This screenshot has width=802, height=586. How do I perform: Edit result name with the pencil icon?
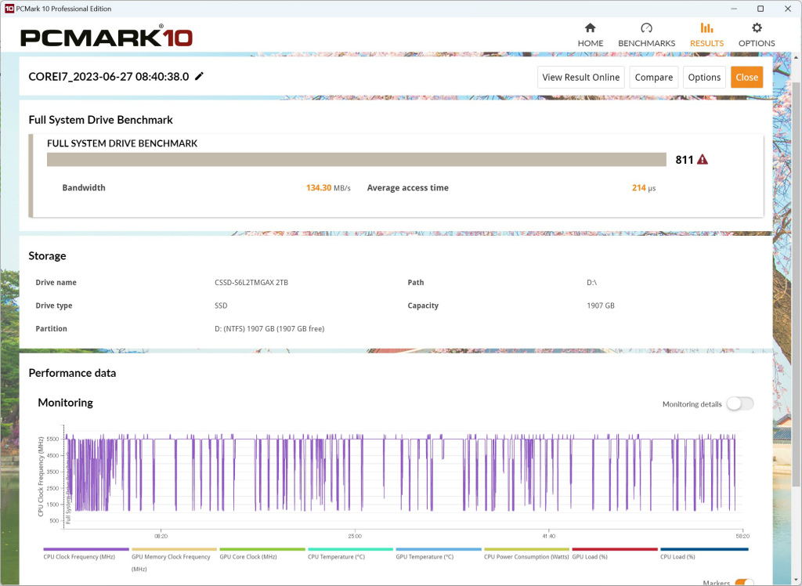[200, 76]
